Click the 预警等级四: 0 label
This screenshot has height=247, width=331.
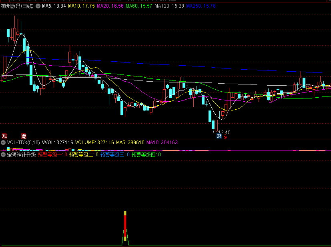(146, 155)
